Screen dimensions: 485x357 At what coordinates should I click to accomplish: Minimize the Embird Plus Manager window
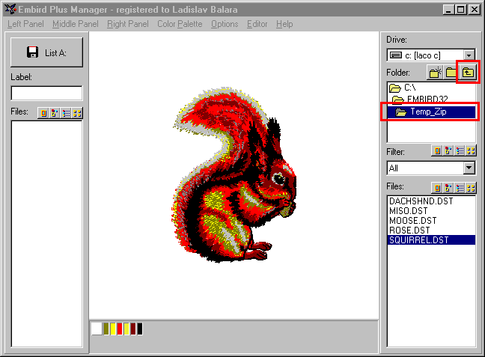[448, 10]
